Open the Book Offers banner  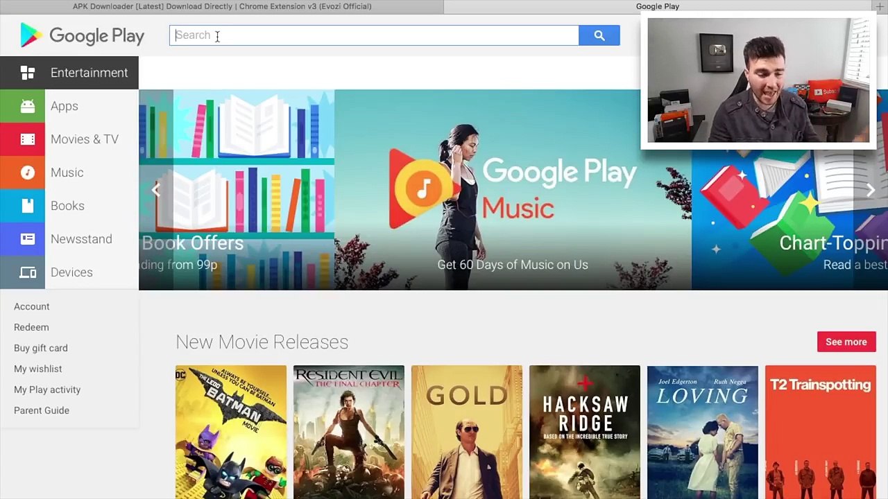click(x=237, y=190)
